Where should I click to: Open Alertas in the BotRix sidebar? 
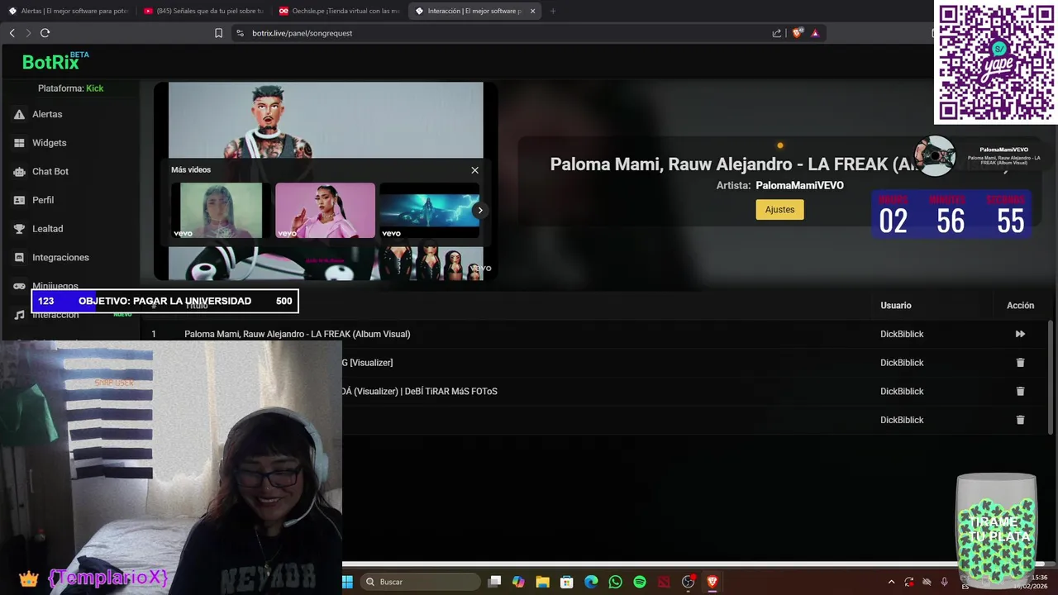coord(47,114)
